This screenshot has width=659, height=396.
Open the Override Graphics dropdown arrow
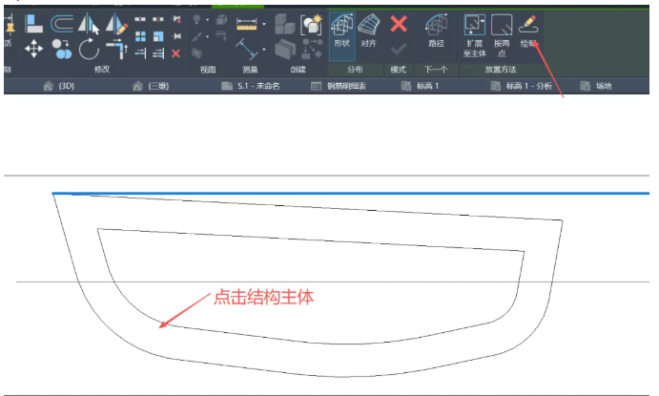(x=207, y=37)
